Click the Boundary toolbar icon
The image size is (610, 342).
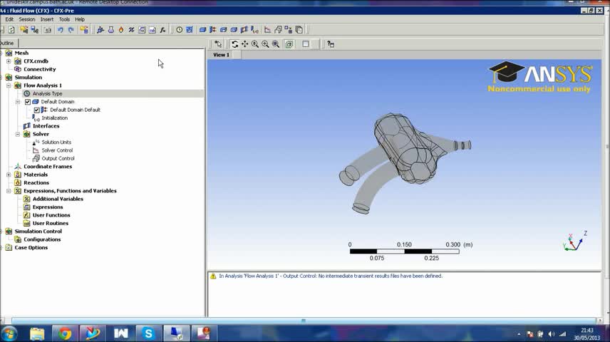tap(213, 30)
